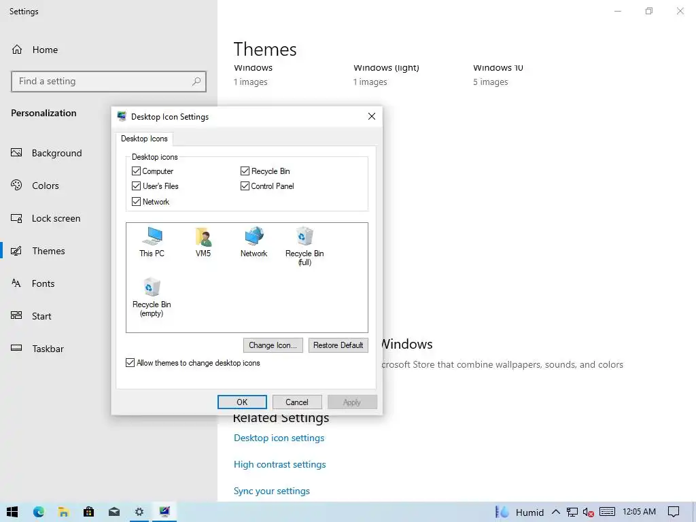This screenshot has width=696, height=522.
Task: Select the Network icon in preview list
Action: point(254,242)
